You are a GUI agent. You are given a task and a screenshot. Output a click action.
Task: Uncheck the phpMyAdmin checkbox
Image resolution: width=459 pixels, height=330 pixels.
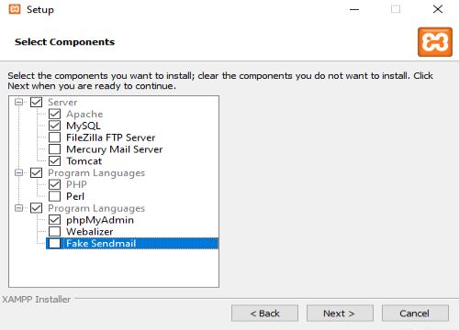click(55, 220)
